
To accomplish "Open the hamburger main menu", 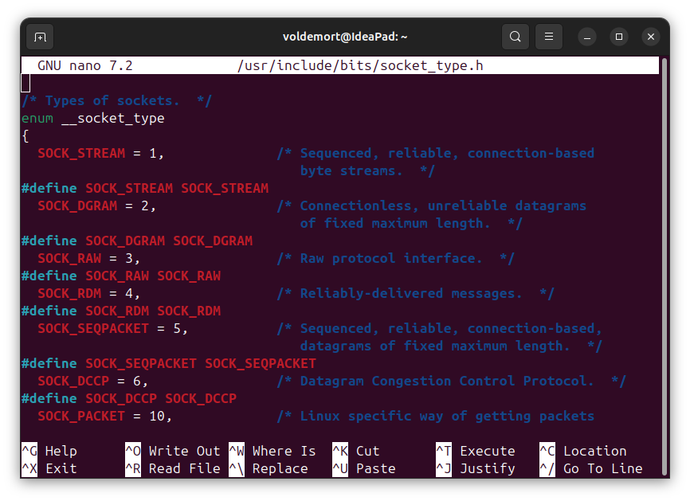I will tap(549, 37).
